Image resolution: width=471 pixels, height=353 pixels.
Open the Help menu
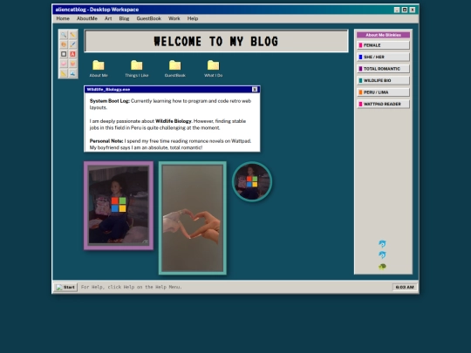point(193,18)
